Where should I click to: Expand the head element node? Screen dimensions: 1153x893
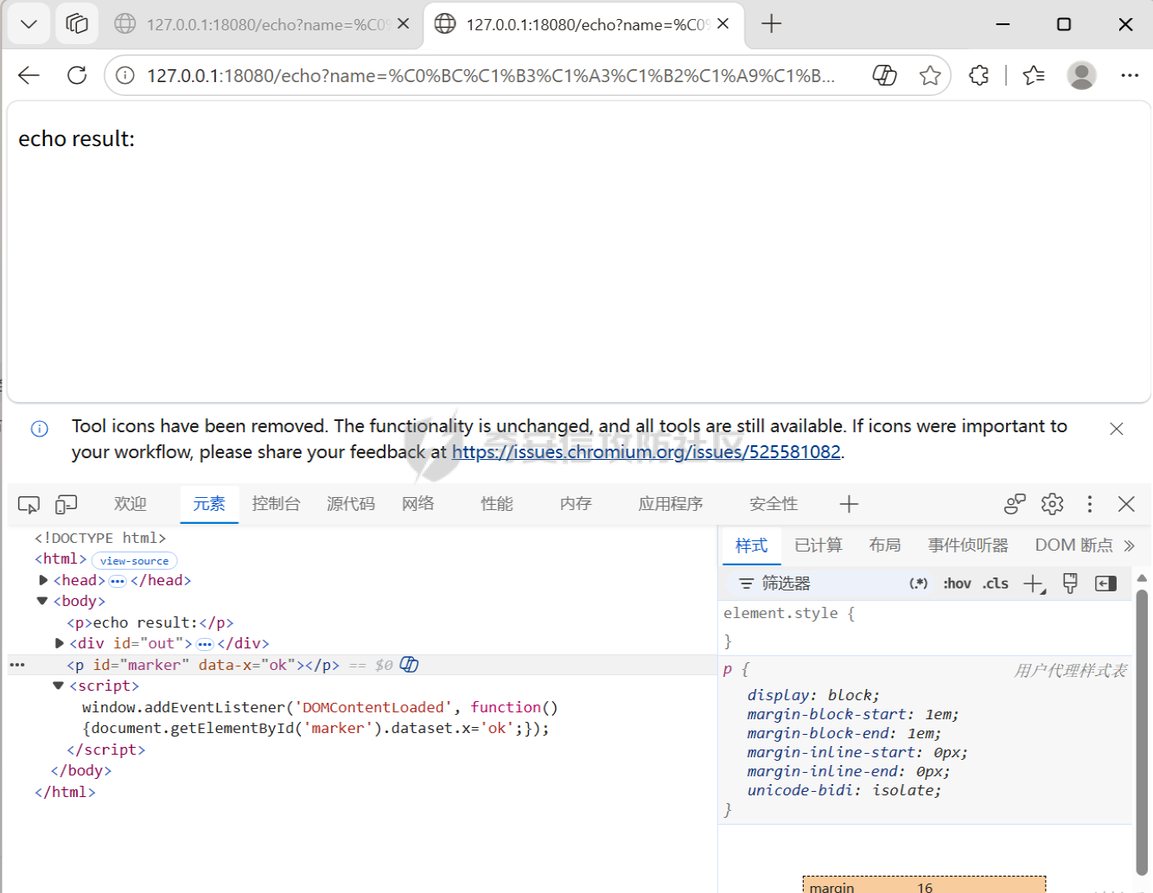43,580
